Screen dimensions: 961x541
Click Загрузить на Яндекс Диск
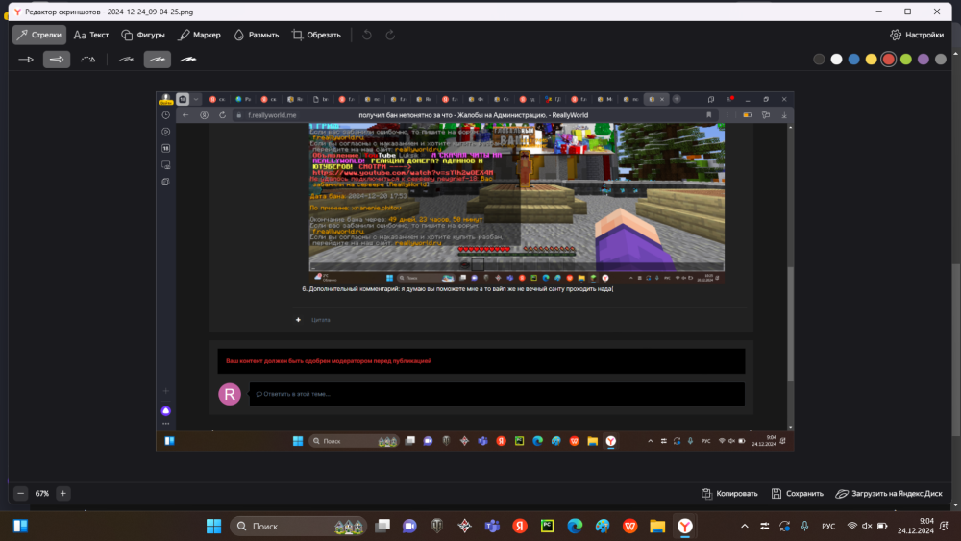click(889, 493)
